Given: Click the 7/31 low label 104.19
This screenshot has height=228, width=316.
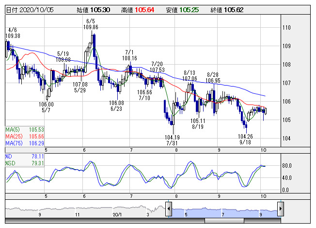Looking at the screenshot, I should 172,138.
